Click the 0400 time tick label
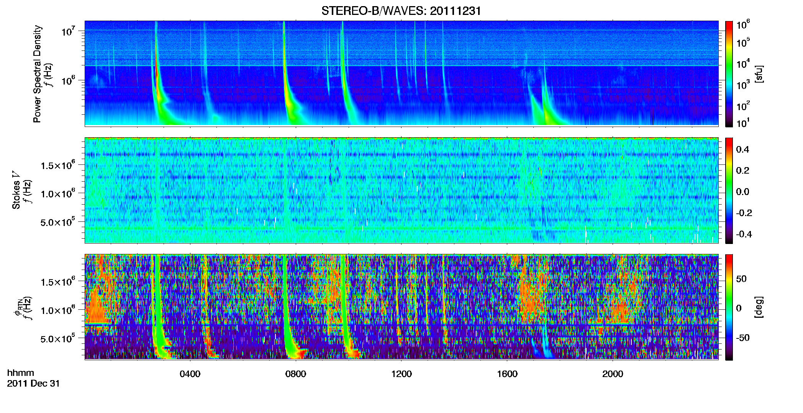This screenshot has height=413, width=803. 190,374
